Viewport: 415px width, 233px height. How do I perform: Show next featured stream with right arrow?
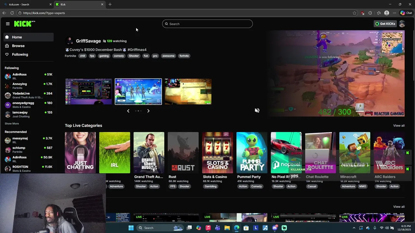pyautogui.click(x=148, y=111)
